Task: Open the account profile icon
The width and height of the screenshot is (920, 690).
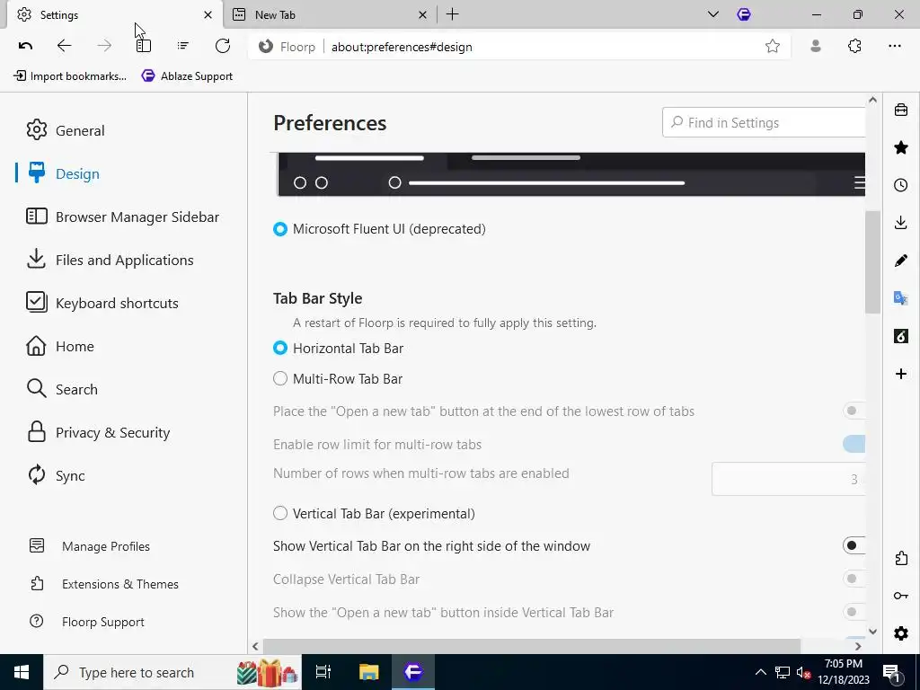Action: (816, 46)
